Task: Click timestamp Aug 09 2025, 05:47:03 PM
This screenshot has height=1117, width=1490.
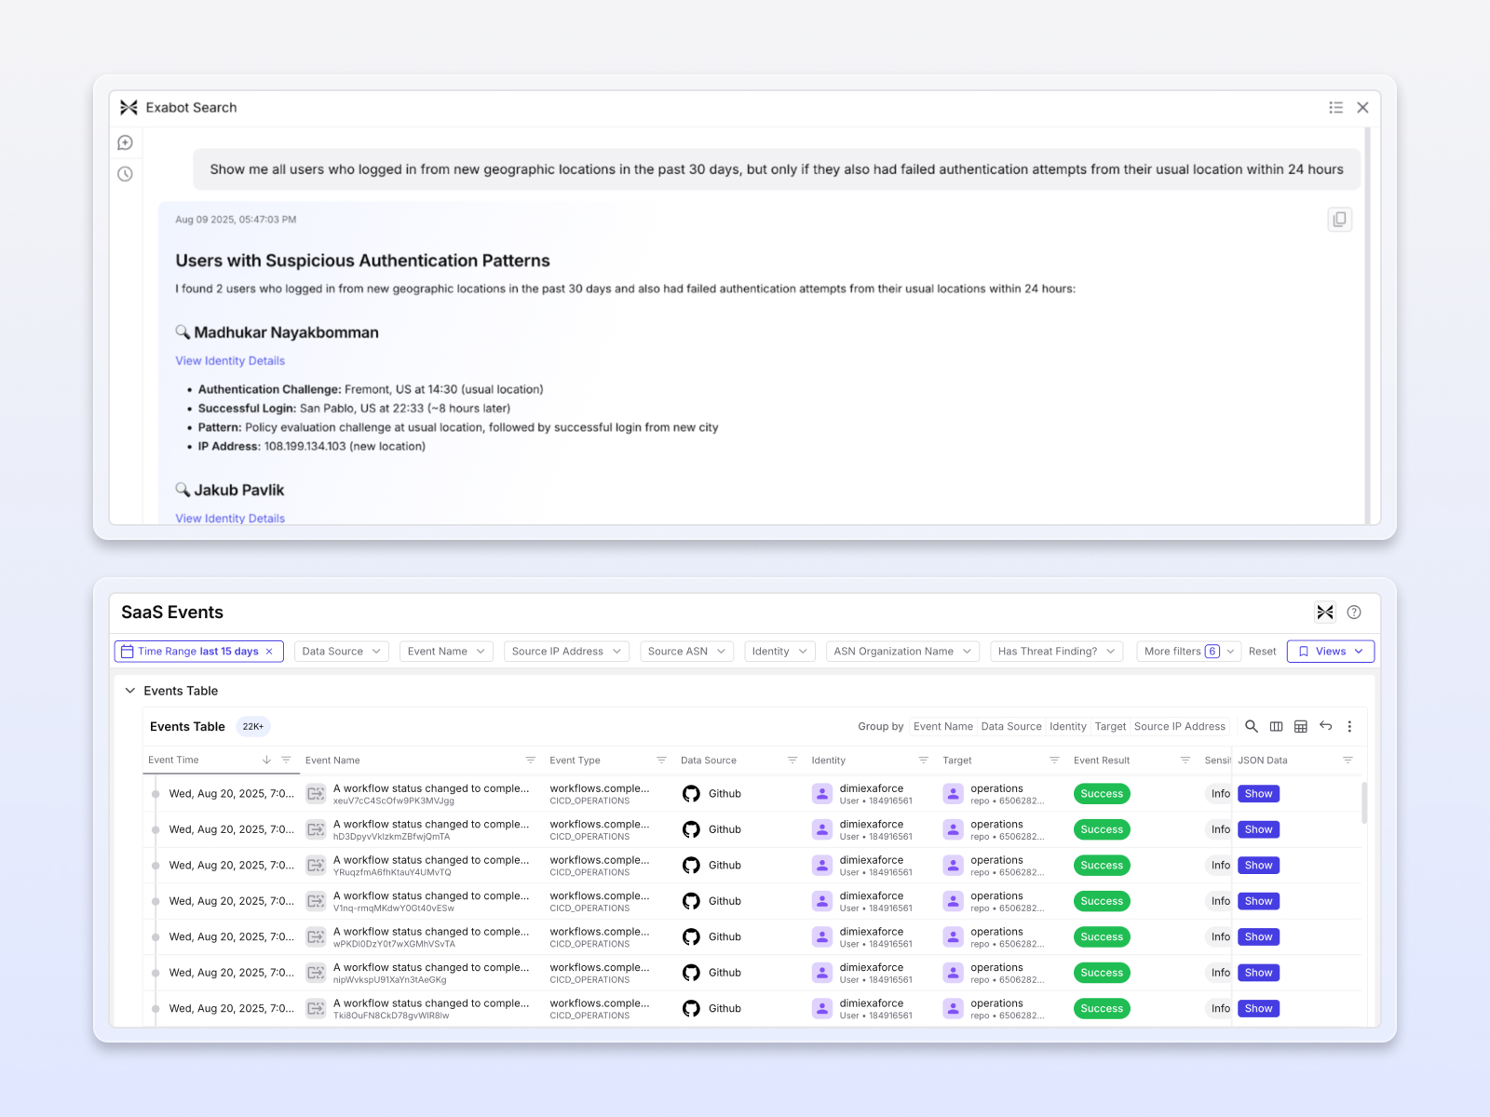Action: pyautogui.click(x=236, y=220)
